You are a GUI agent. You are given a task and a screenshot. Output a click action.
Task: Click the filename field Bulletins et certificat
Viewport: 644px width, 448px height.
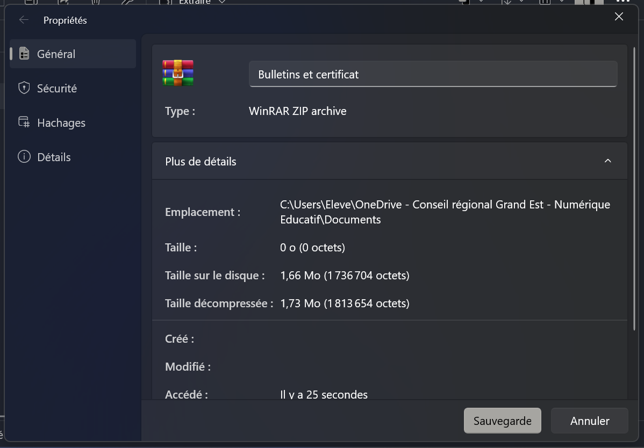(433, 74)
